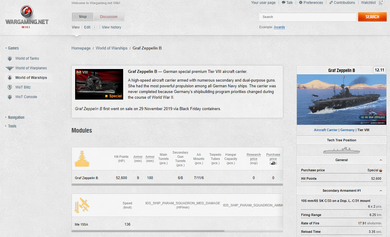Screen dimensions: 390x237
Task: Open View history
Action: pyautogui.click(x=111, y=27)
